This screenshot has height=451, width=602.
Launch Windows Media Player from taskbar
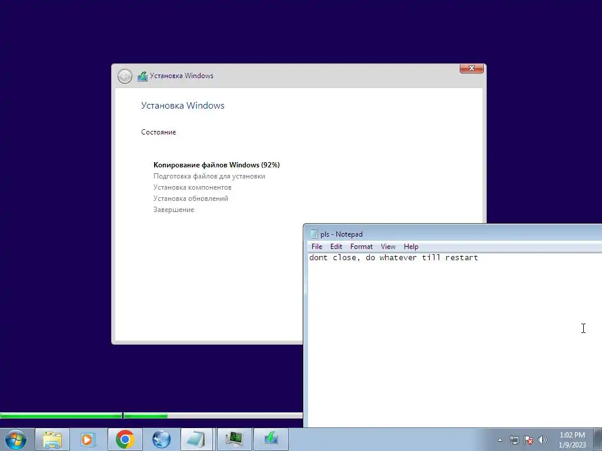tap(88, 439)
